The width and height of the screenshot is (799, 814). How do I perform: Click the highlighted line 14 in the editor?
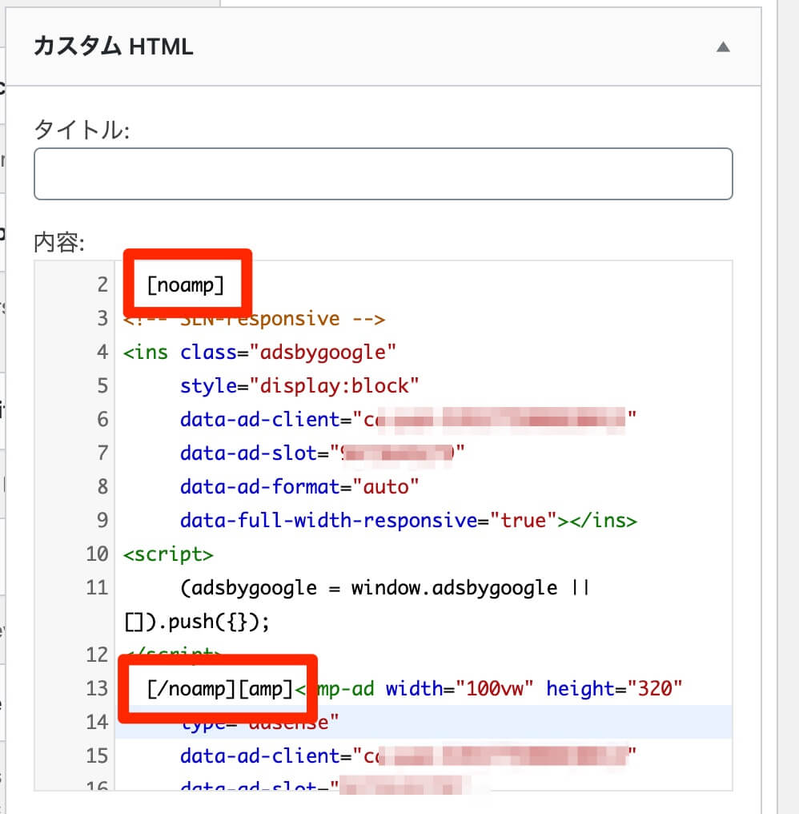[x=424, y=722]
